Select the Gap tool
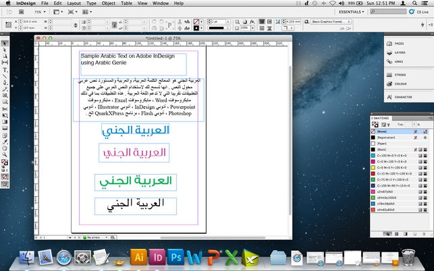The width and height of the screenshot is (434, 271). tap(5, 62)
